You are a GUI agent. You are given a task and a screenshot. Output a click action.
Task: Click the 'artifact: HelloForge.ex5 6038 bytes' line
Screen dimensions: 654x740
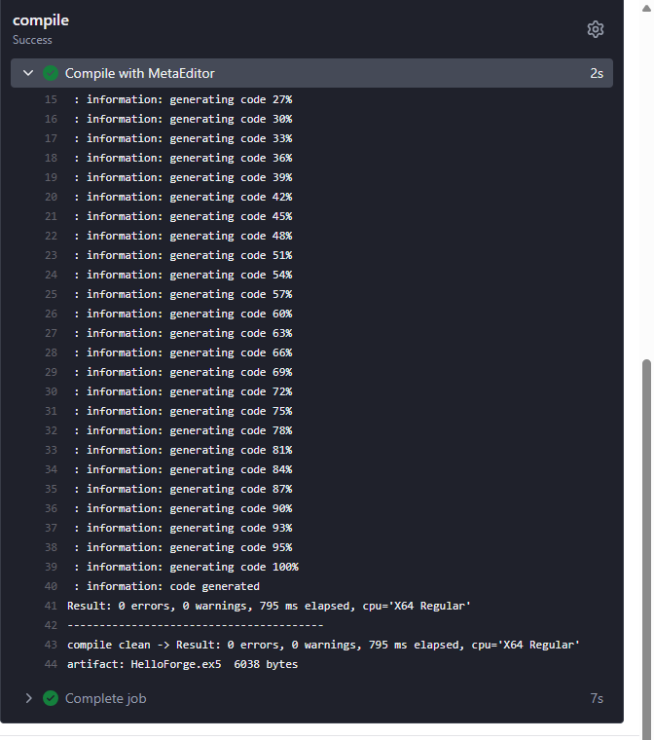tap(183, 664)
